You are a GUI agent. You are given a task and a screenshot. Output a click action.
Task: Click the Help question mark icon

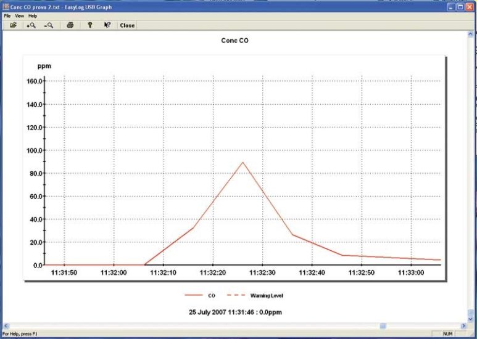(89, 25)
